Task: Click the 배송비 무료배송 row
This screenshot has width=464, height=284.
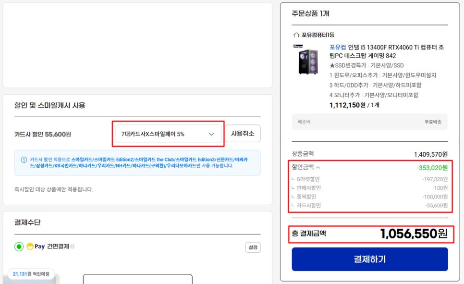Action: [x=369, y=122]
